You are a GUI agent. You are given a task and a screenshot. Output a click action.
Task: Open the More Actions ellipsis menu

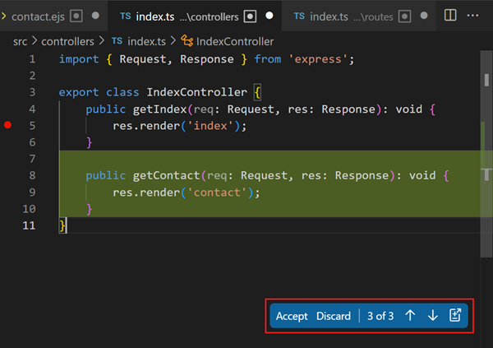click(x=473, y=16)
